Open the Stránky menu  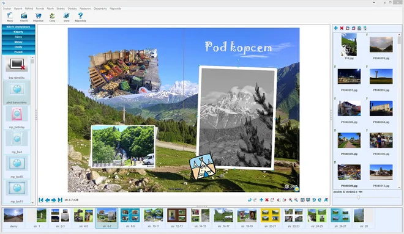coord(61,9)
